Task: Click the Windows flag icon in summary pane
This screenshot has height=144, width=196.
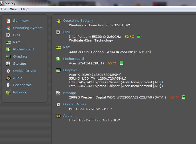Action: click(58, 21)
